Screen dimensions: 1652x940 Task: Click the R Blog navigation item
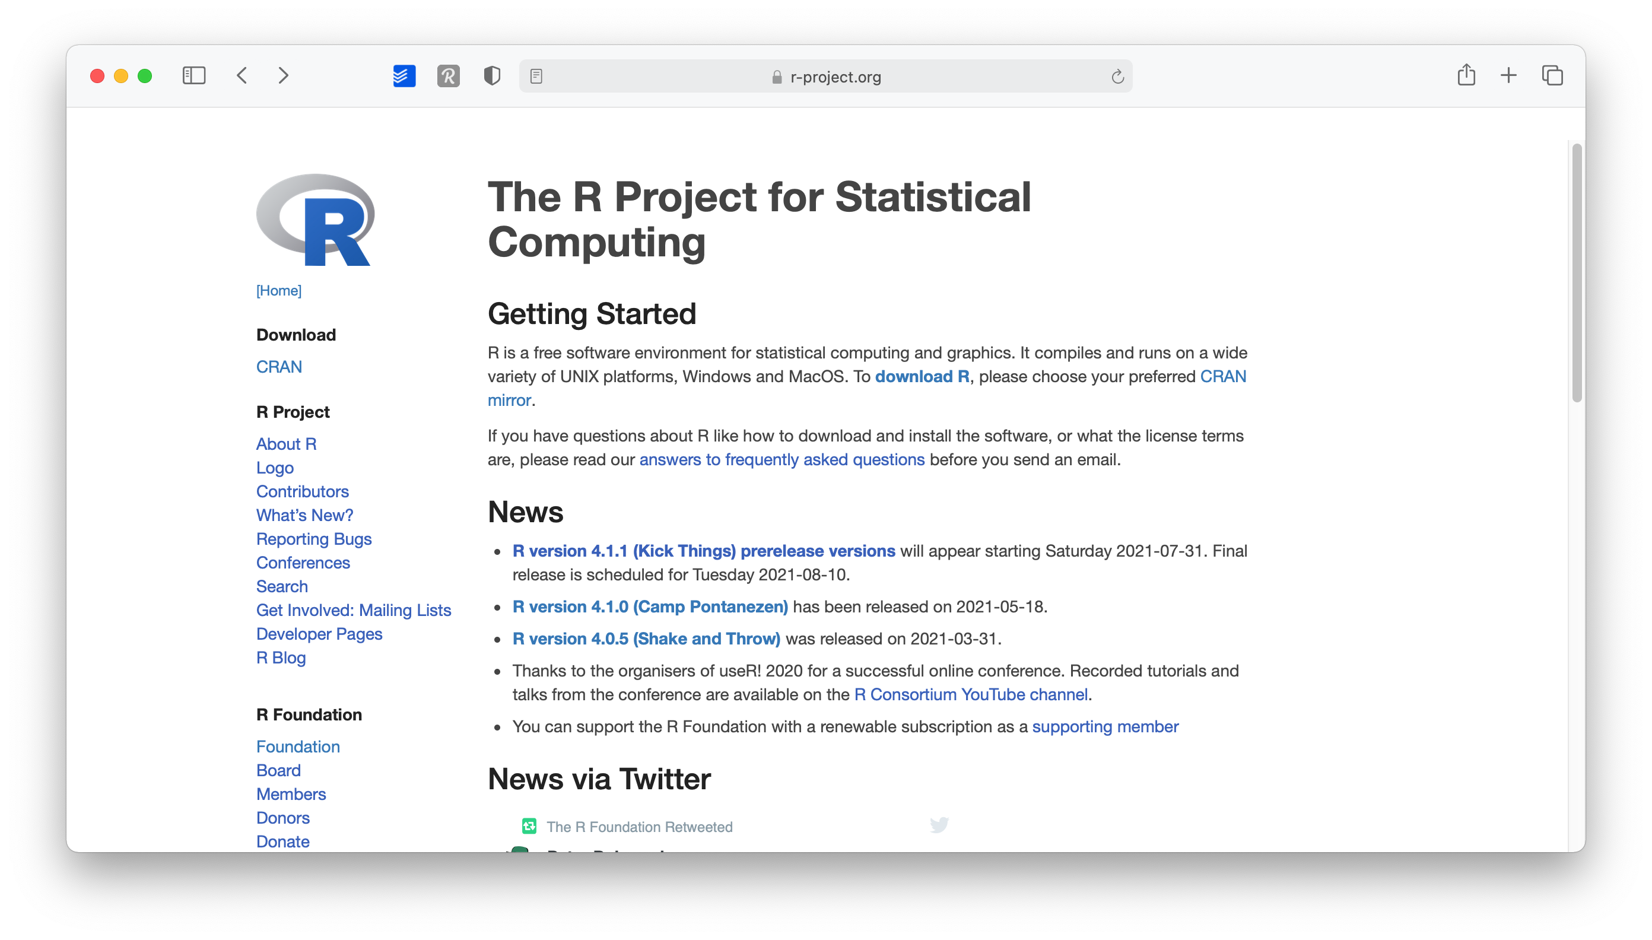(280, 658)
